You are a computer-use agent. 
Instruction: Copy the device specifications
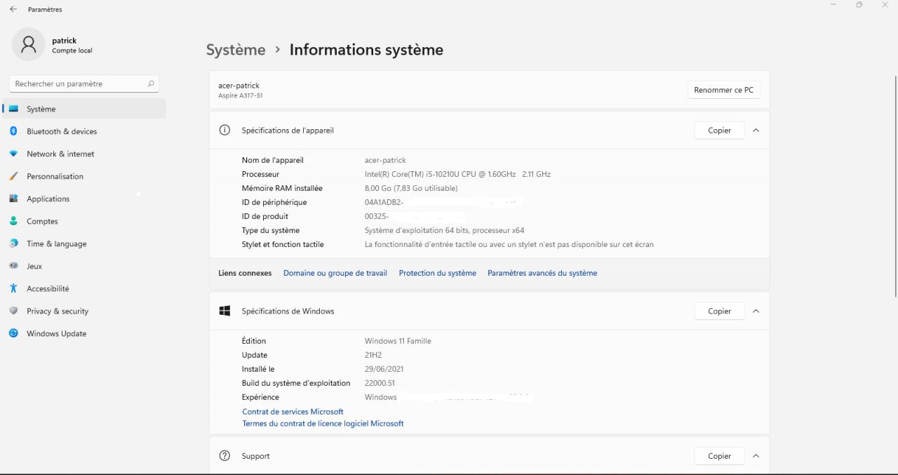point(719,131)
